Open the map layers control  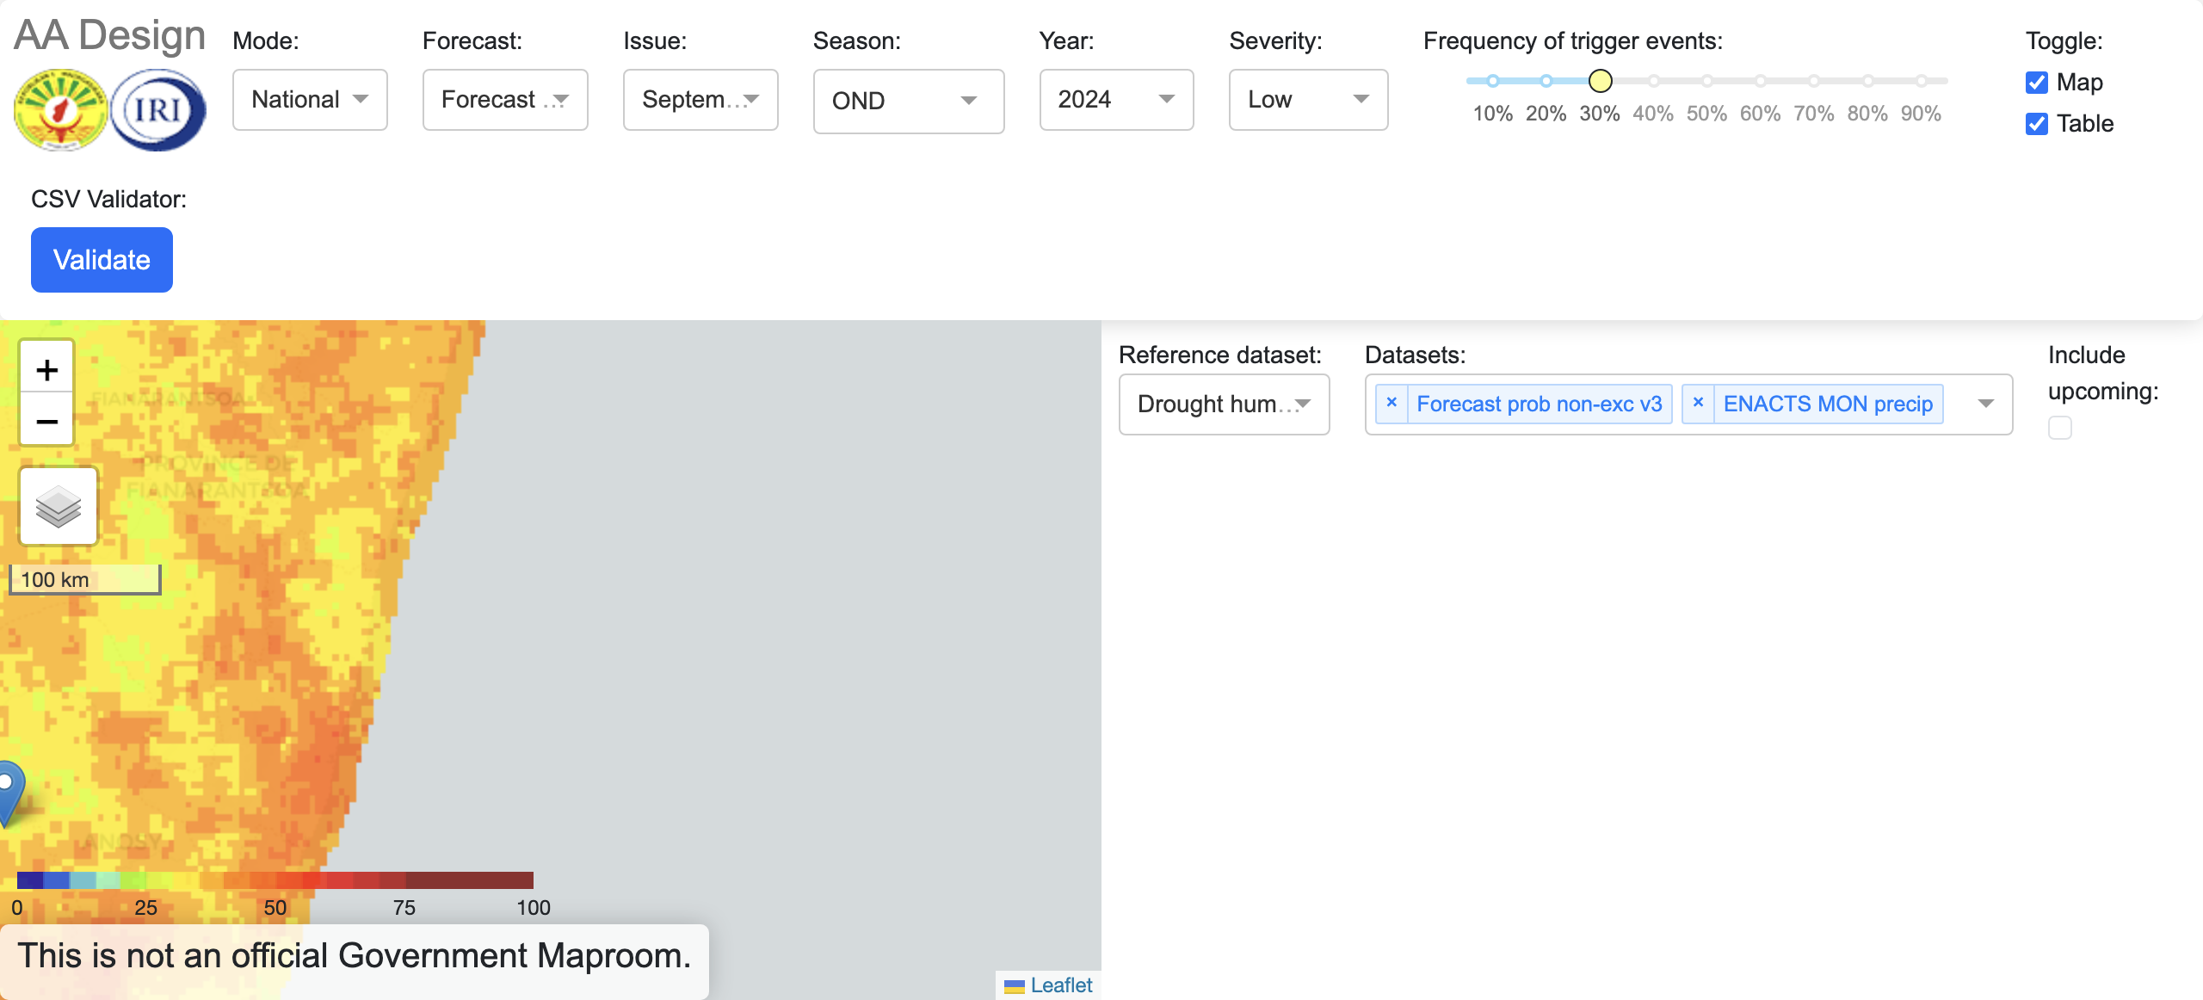click(x=59, y=506)
